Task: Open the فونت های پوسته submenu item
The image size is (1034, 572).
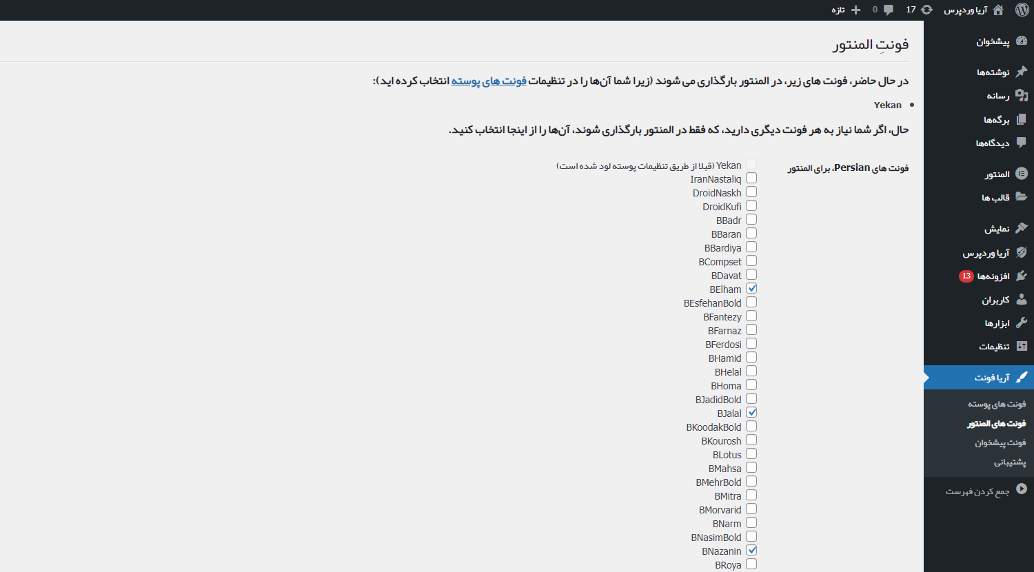Action: (997, 404)
